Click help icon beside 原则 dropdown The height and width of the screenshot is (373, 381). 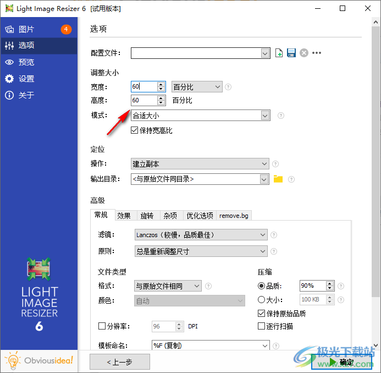274,251
